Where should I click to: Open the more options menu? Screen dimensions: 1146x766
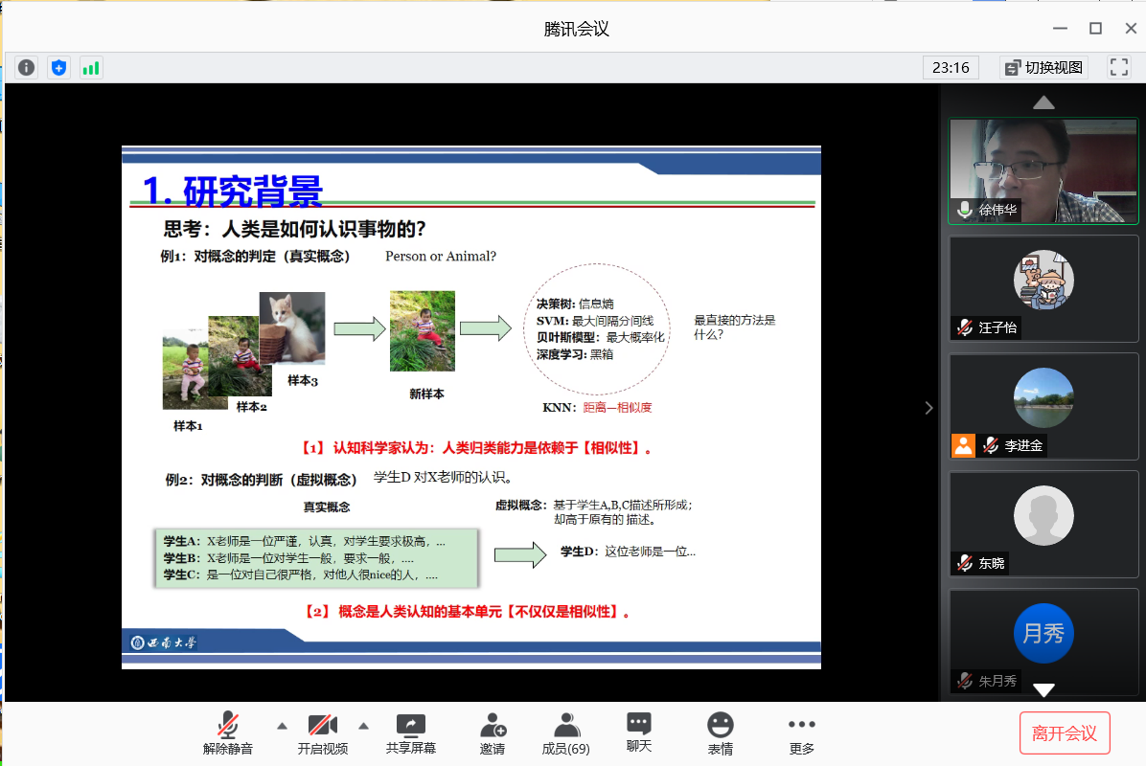coord(801,733)
